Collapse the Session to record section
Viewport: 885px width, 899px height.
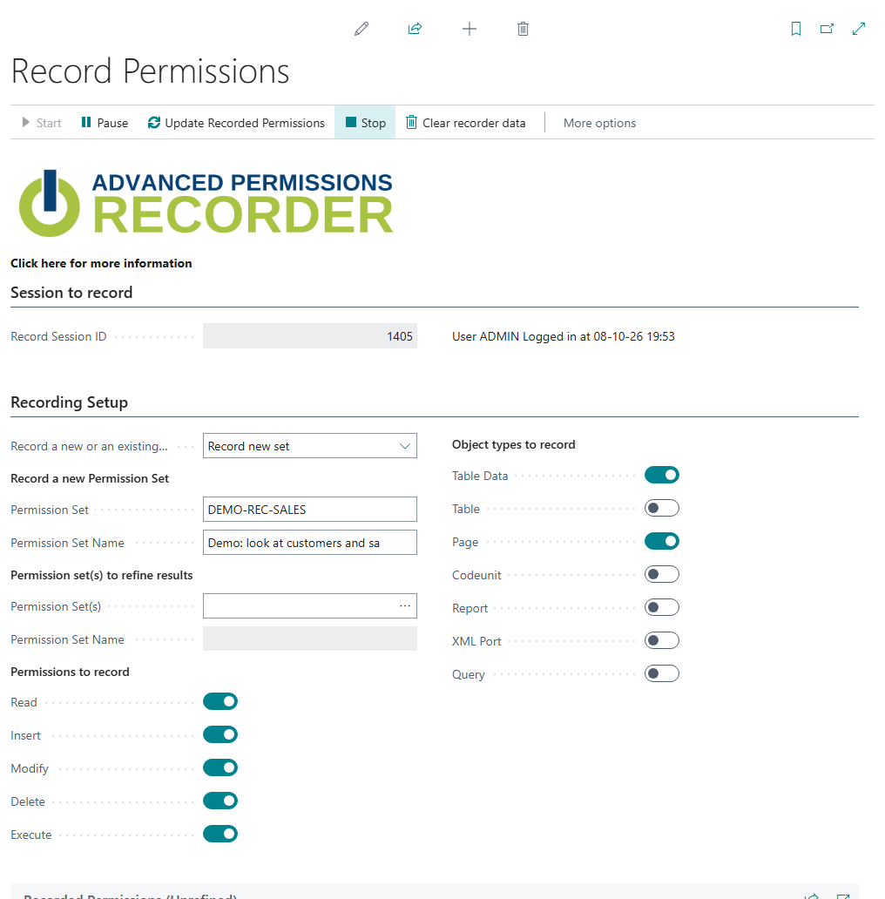(71, 293)
